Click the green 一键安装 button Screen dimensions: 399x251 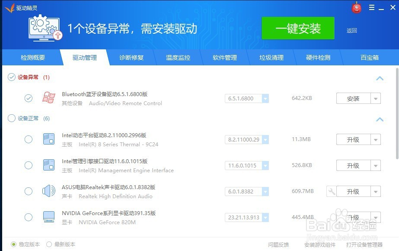(298, 28)
